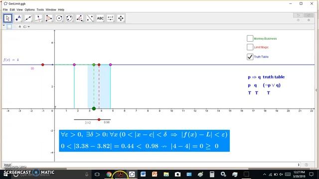This screenshot has height=179, width=319.
Task: Switch to GeoGebra in the taskbar
Action: [132, 174]
